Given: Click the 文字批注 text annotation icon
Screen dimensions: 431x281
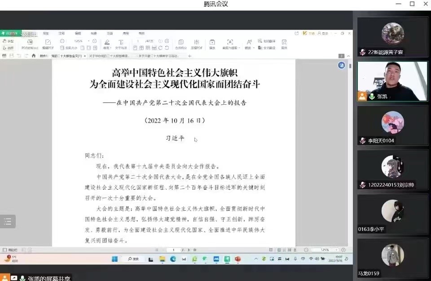Looking at the screenshot, I should (121, 44).
